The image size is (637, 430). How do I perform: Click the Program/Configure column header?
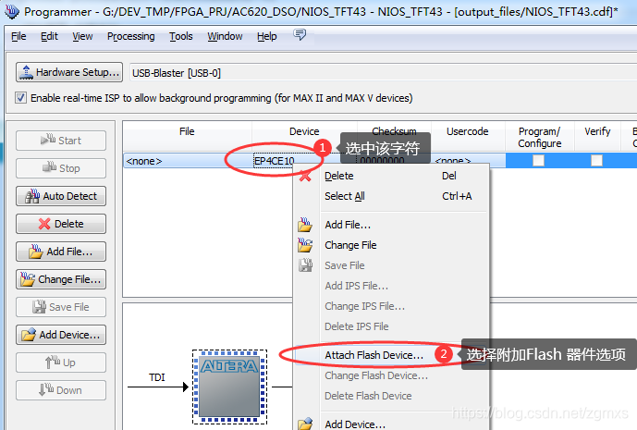[540, 137]
